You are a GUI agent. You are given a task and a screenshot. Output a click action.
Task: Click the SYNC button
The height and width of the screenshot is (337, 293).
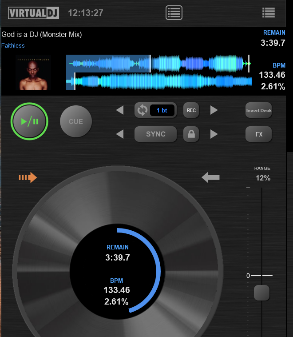pos(156,134)
